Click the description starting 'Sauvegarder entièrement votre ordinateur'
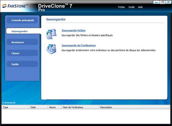The width and height of the screenshot is (172, 126). click(x=109, y=50)
